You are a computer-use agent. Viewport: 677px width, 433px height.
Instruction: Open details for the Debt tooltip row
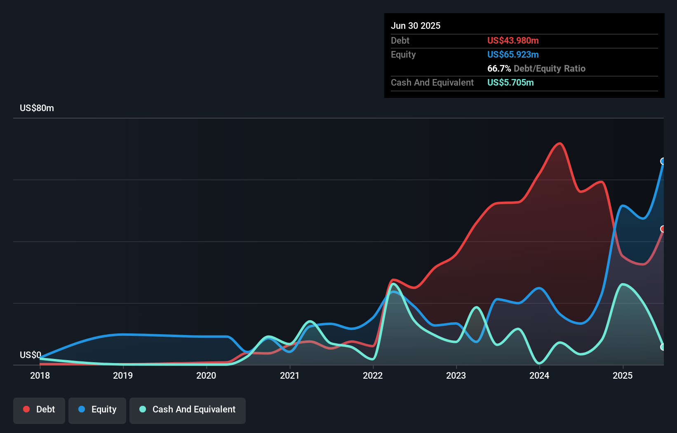coord(400,41)
